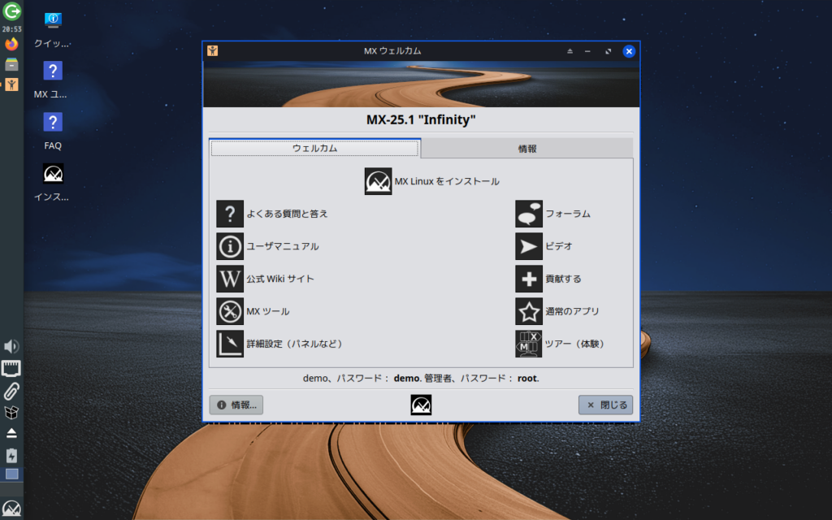Open the ユーザマニュアル info icon

pyautogui.click(x=230, y=246)
